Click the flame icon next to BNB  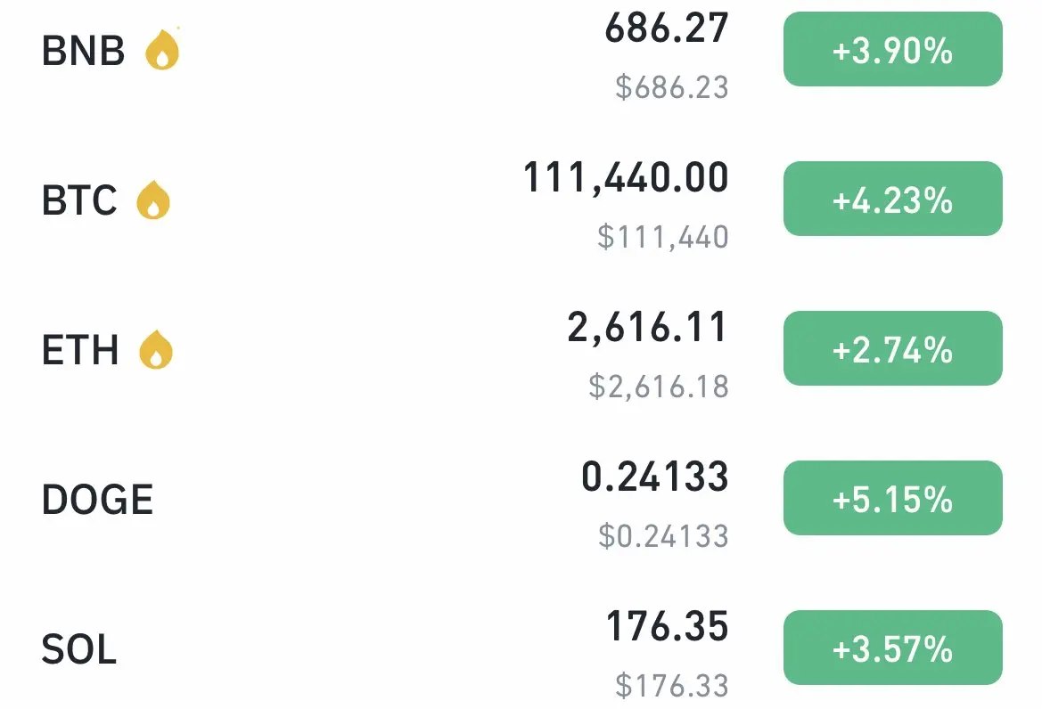(163, 48)
